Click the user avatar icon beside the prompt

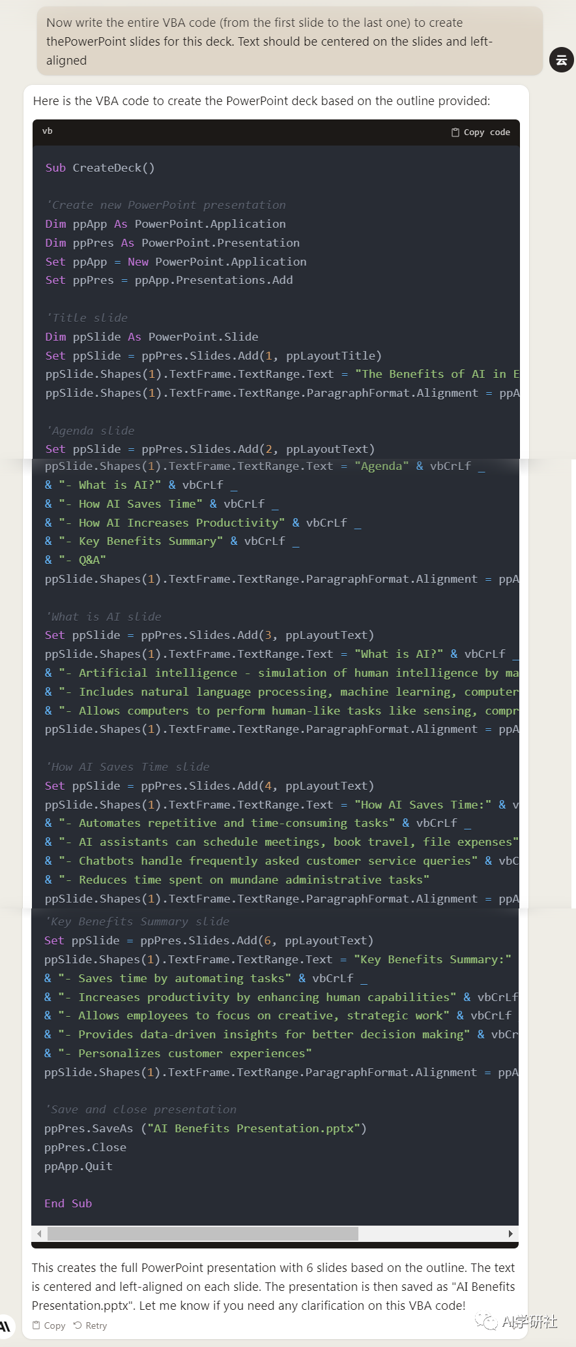pos(561,60)
